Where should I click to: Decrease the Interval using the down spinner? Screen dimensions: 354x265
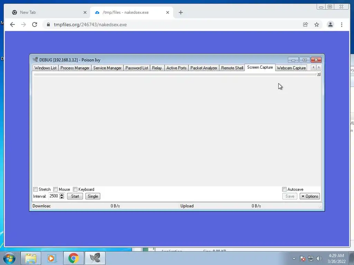click(x=62, y=198)
